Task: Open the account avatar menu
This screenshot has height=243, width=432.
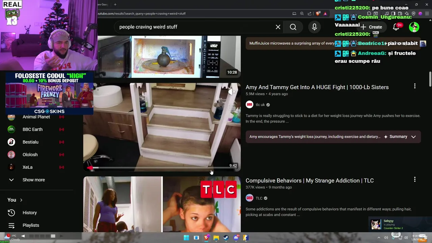Action: point(414,27)
